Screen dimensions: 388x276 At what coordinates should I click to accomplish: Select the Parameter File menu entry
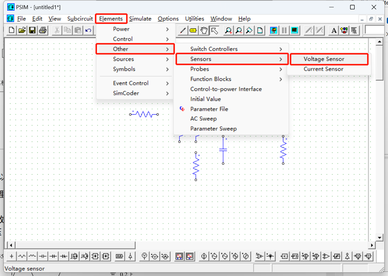click(231, 109)
